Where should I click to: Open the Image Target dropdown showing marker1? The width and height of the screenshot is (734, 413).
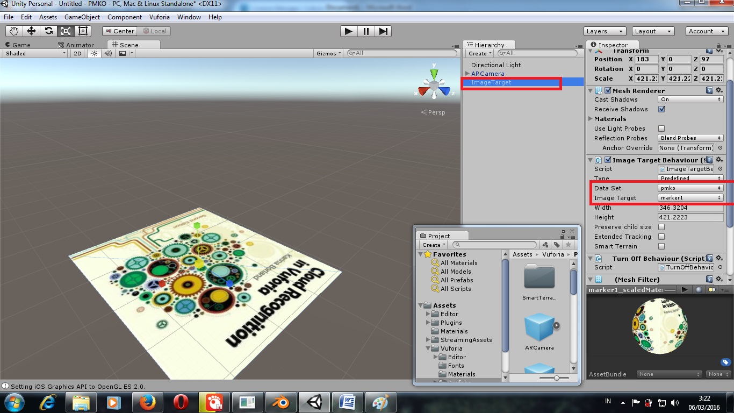click(690, 198)
